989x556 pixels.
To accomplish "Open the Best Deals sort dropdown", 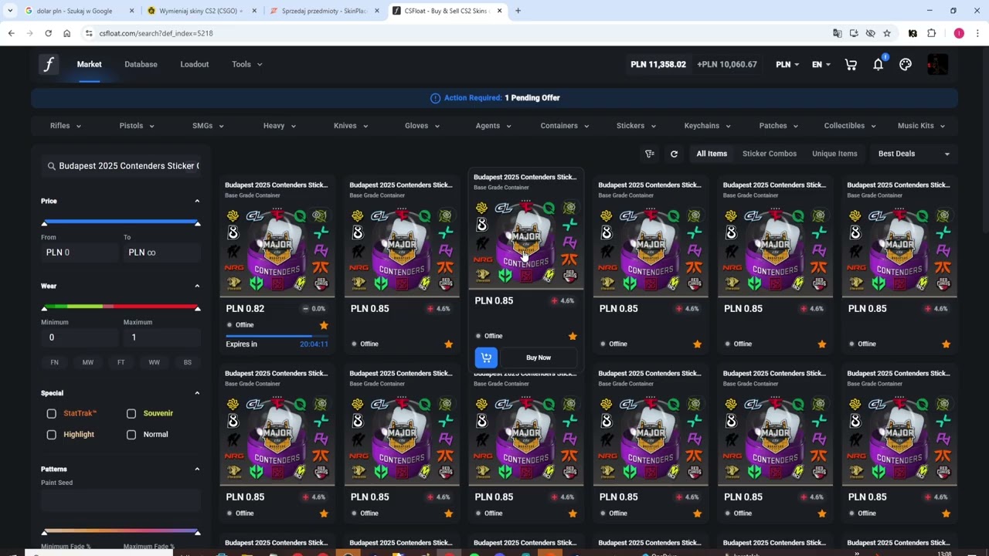I will click(914, 154).
